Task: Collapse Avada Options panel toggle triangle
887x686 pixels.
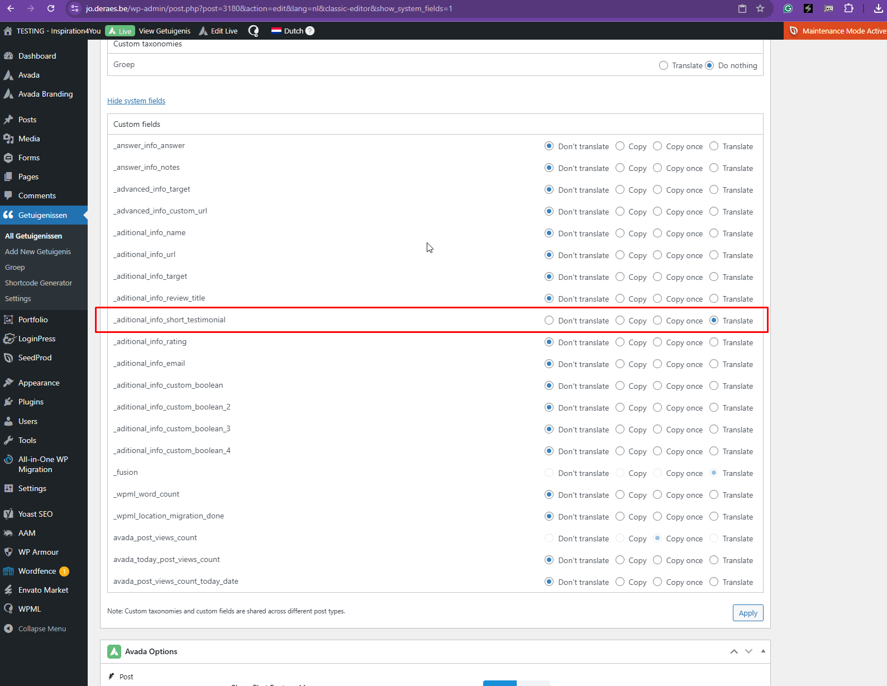Action: pos(763,651)
